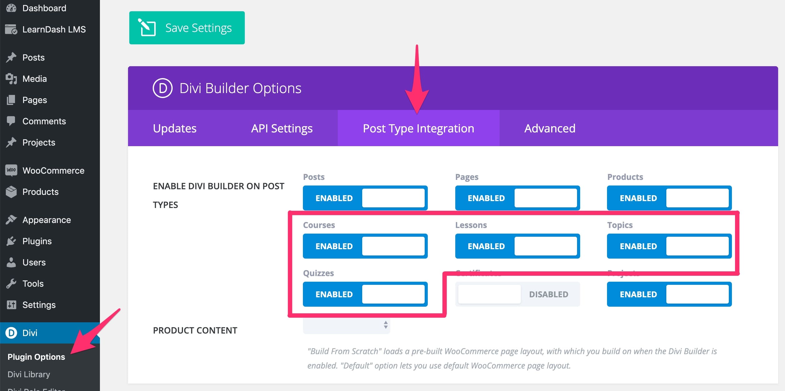The image size is (785, 391).
Task: Open the Product Content dropdown
Action: (x=346, y=326)
